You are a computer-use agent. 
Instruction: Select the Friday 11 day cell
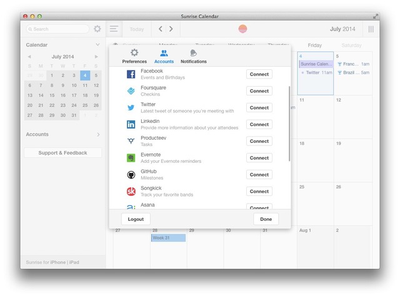pyautogui.click(x=315, y=117)
